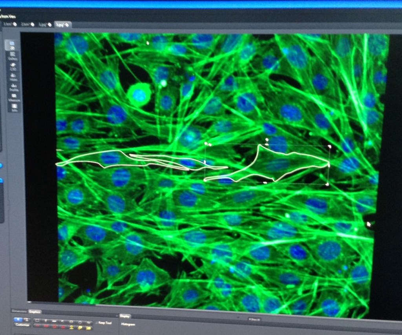Open the Info view
Viewport: 402px width, 335px height.
click(x=15, y=107)
